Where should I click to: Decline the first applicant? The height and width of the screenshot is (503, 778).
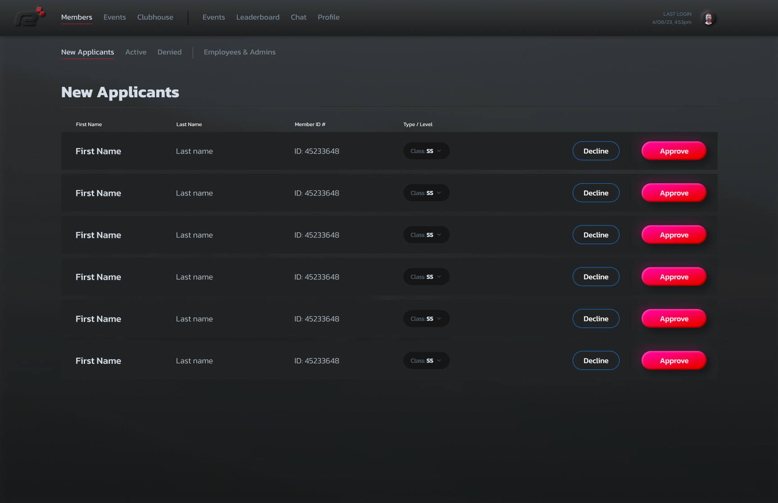[596, 151]
